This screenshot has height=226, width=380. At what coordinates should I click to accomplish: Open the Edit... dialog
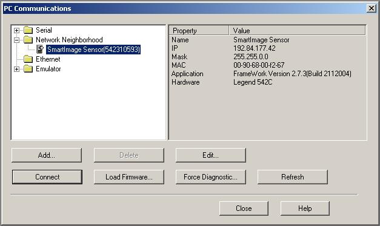coord(210,155)
